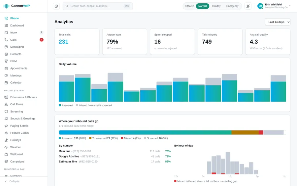This screenshot has width=297, height=186.
Task: Expand the Erin Whitfield account menu arrow
Action: click(x=290, y=6)
